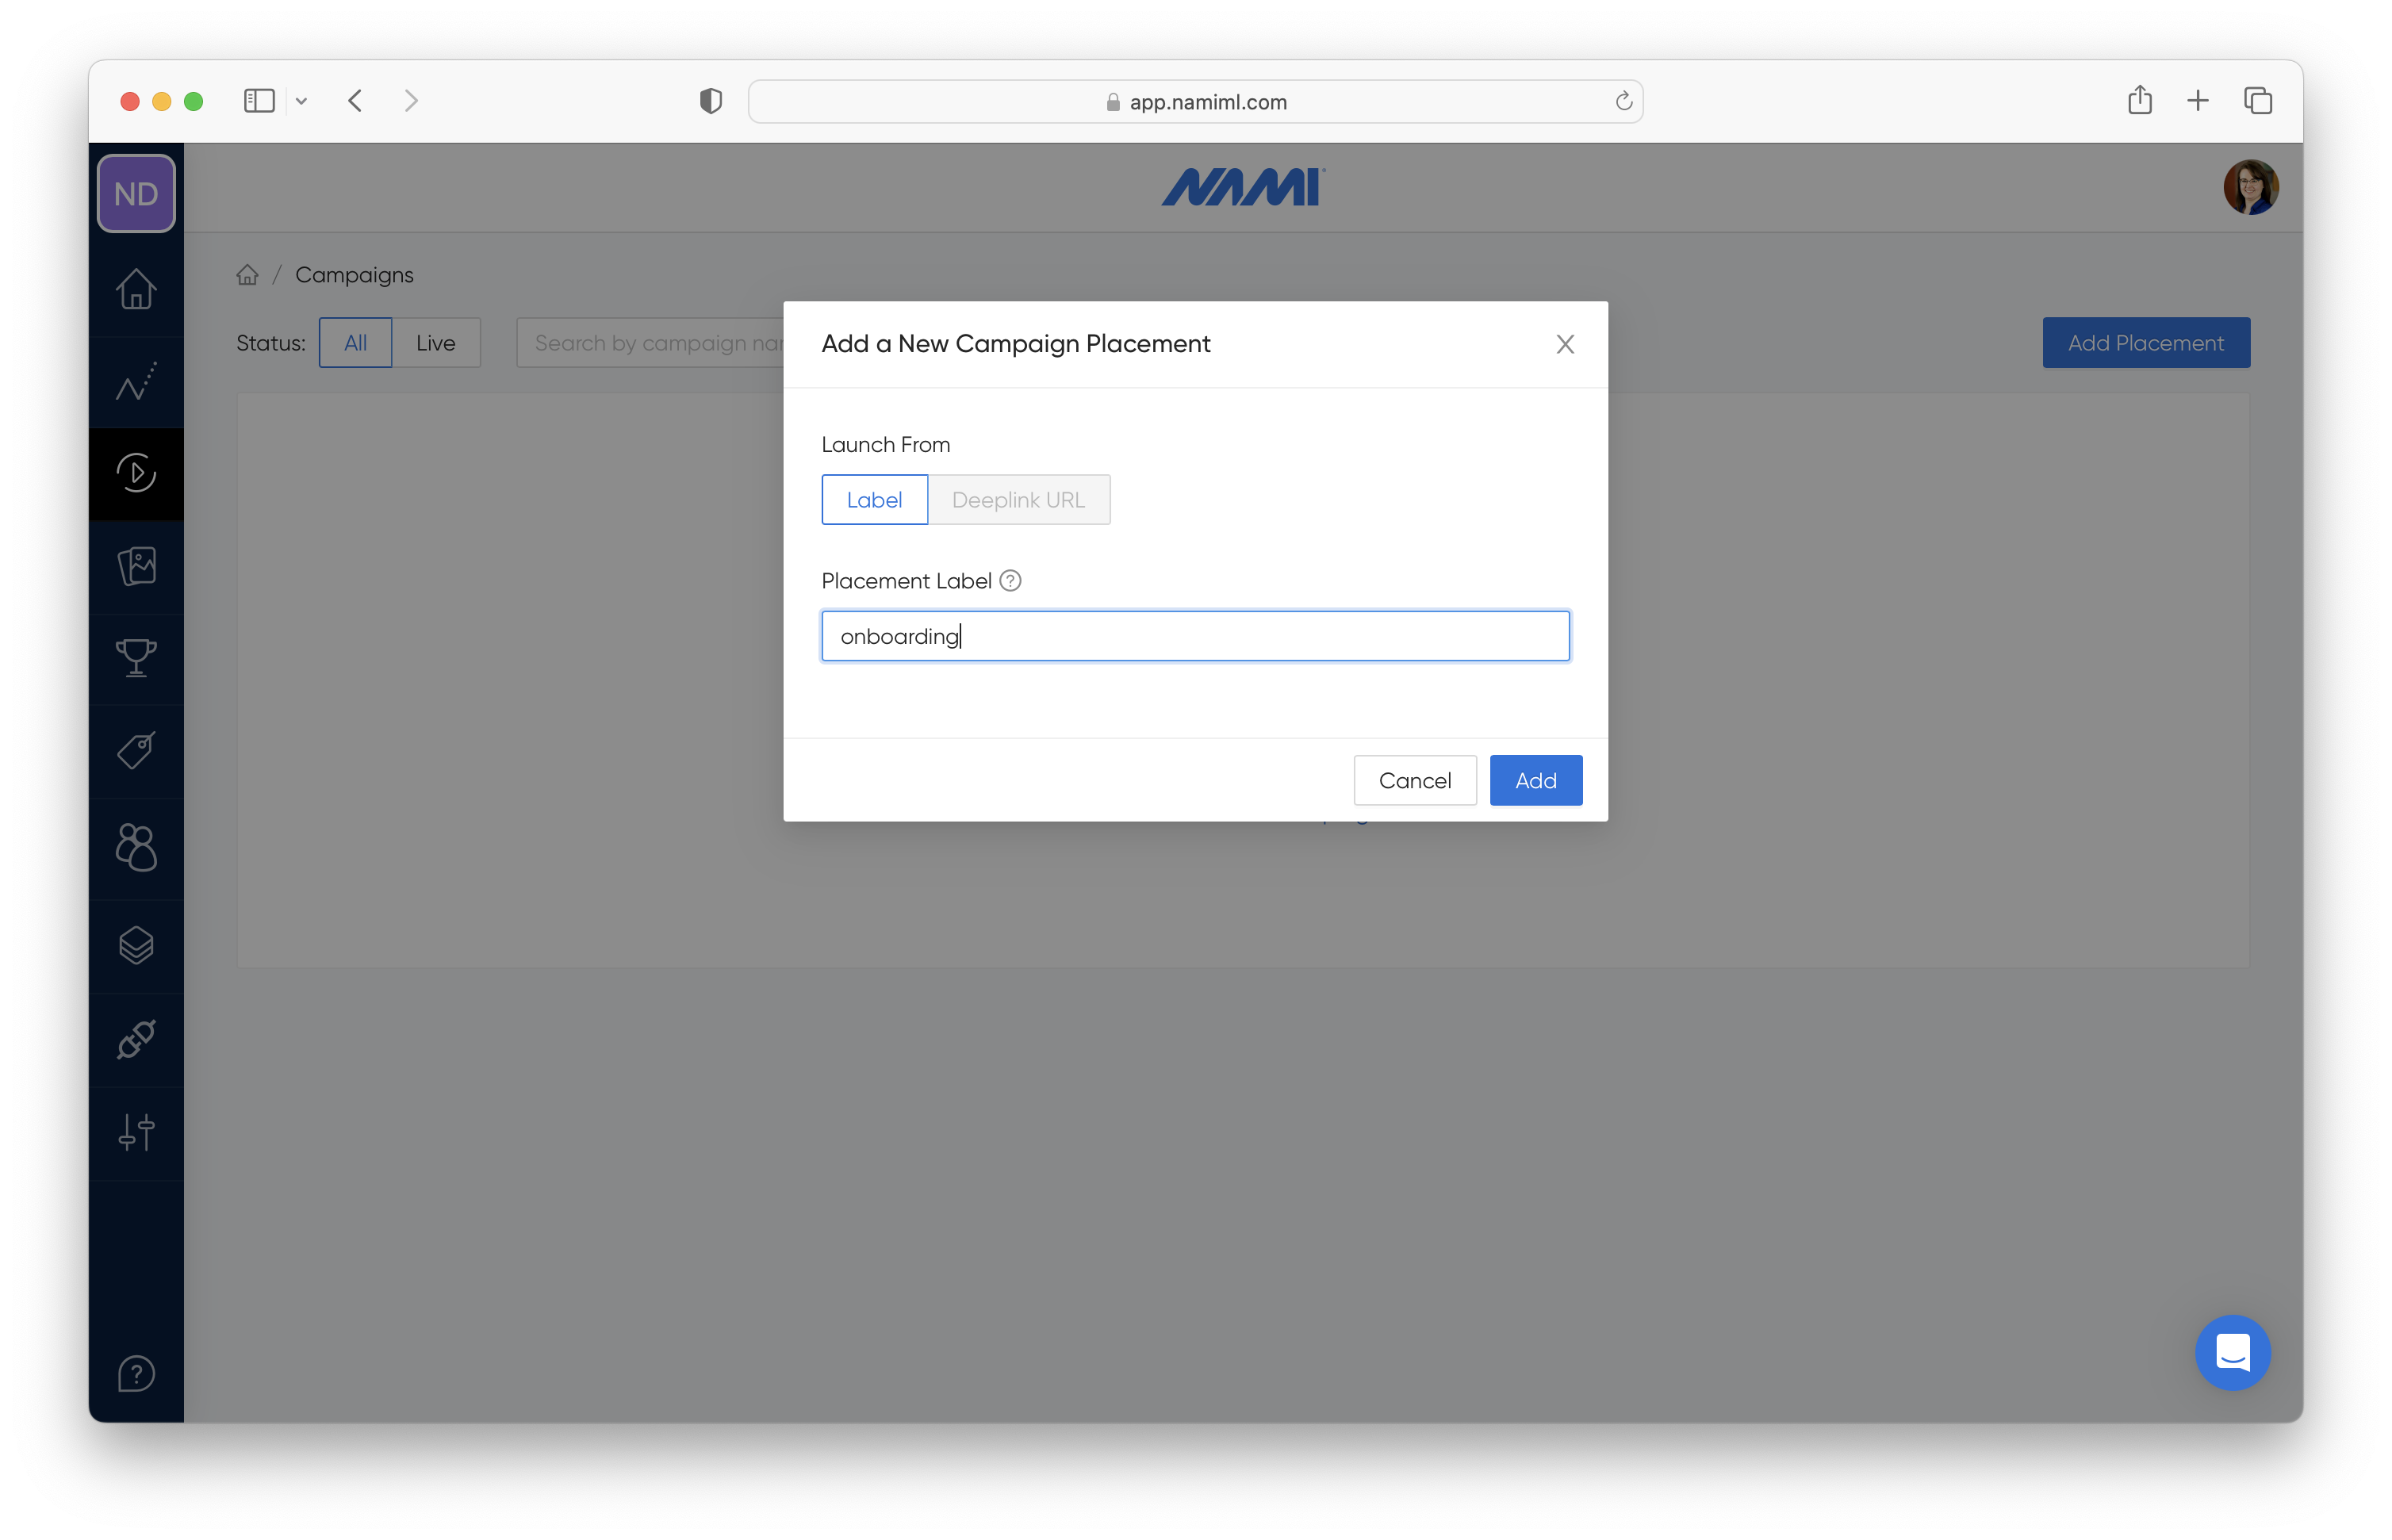Open the price tag sidebar icon
This screenshot has width=2392, height=1540.
(x=136, y=751)
